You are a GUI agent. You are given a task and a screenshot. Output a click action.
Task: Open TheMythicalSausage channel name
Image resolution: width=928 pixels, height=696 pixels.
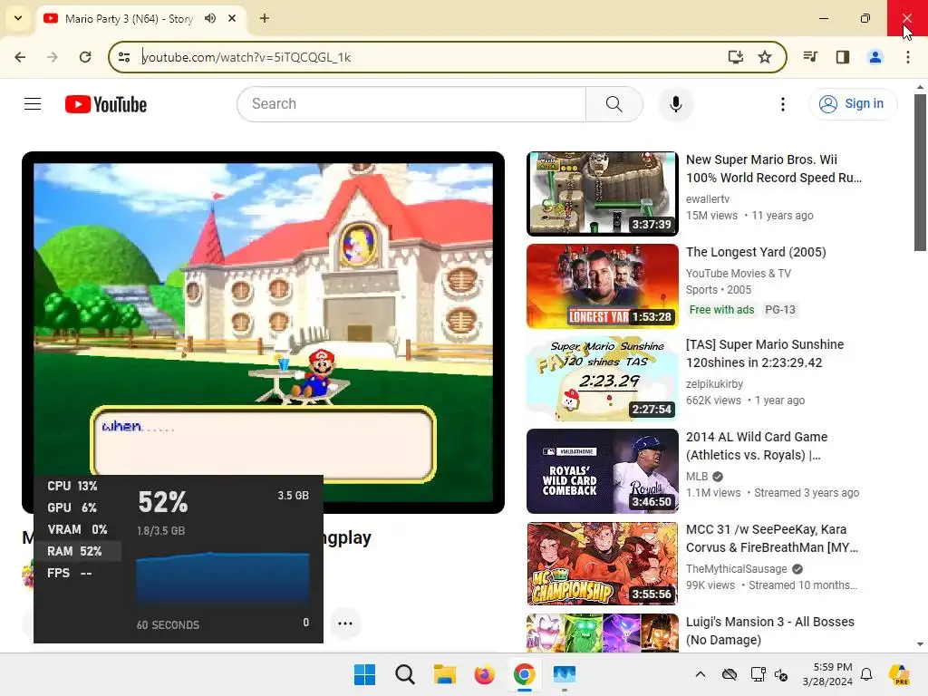click(736, 569)
